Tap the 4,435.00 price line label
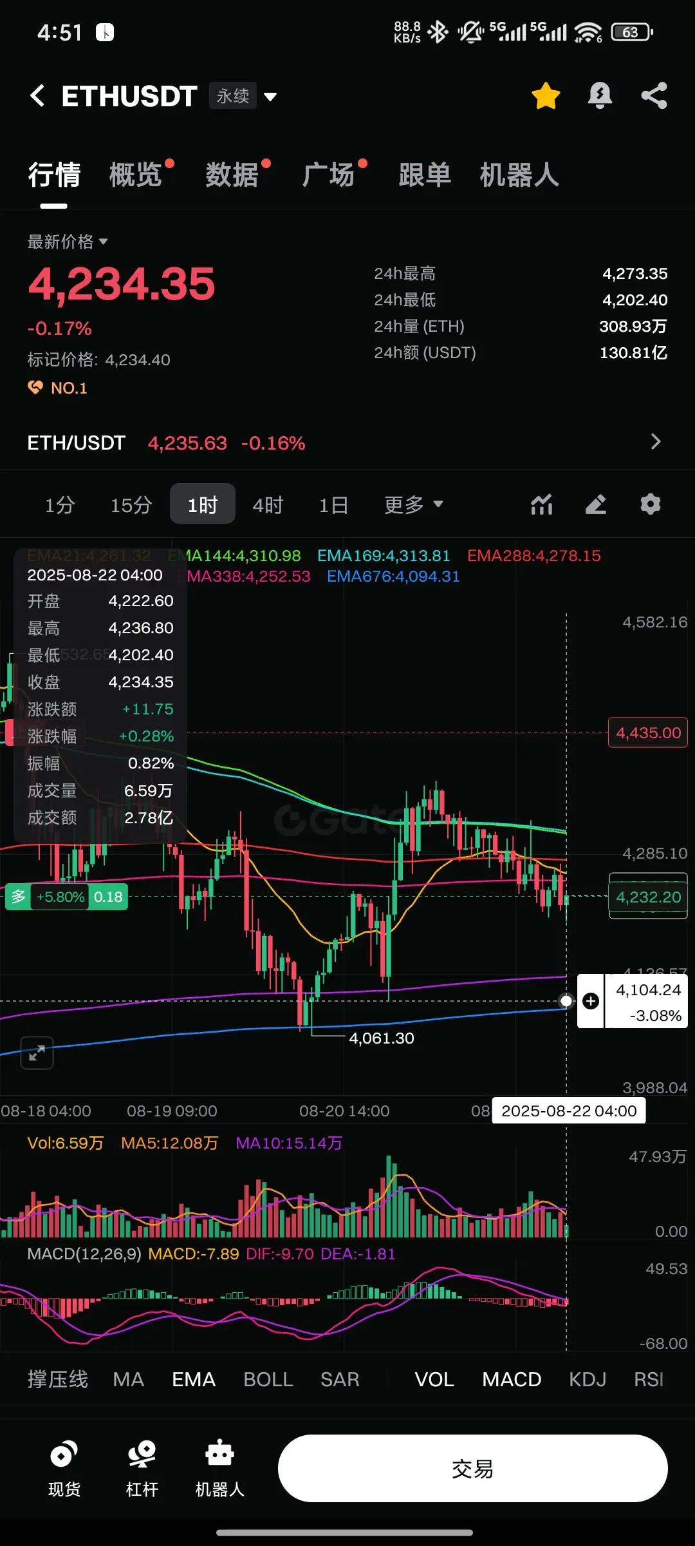Screen dimensions: 695x1546 click(648, 732)
